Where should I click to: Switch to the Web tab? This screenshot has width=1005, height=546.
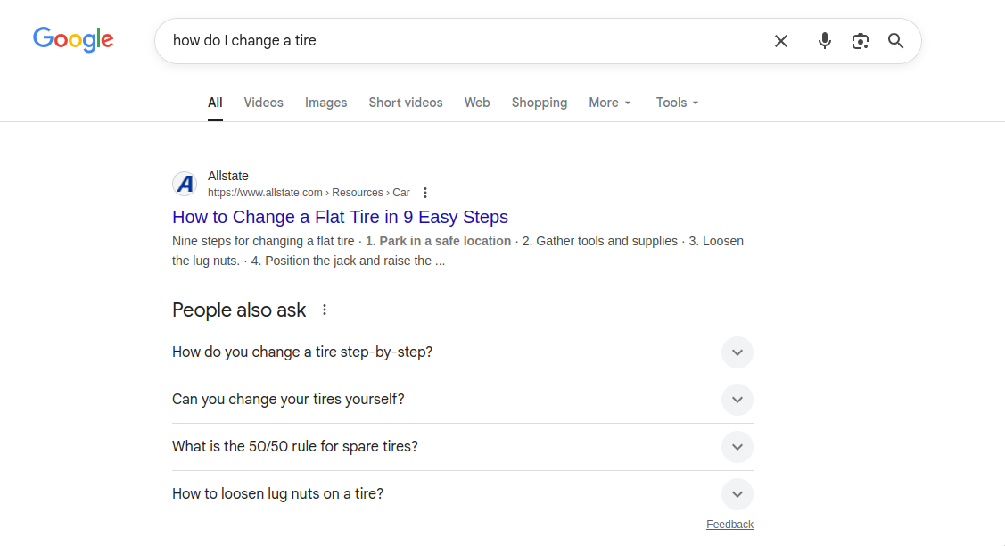pos(477,103)
